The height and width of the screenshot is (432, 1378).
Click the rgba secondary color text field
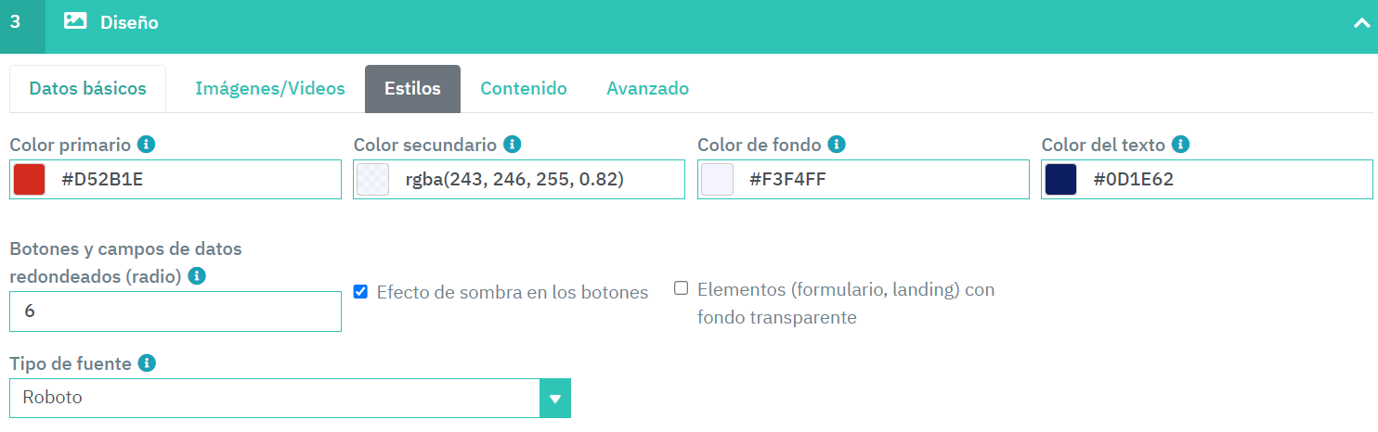539,180
